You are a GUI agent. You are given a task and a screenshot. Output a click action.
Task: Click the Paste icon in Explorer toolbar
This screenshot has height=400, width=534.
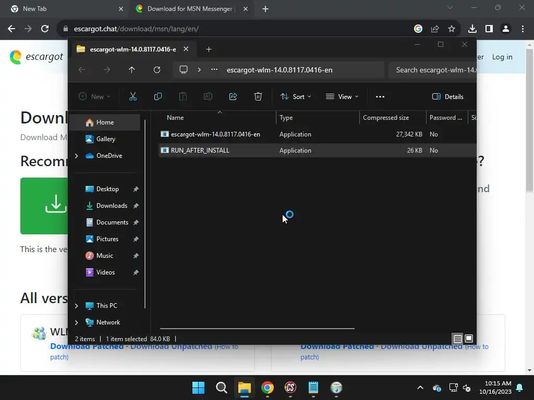183,96
